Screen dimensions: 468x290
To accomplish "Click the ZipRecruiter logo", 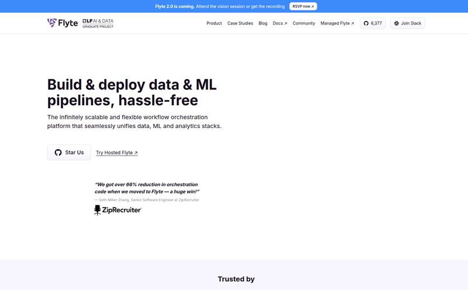I will point(118,209).
